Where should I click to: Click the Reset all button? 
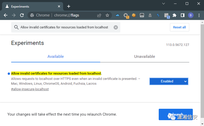click(x=179, y=27)
